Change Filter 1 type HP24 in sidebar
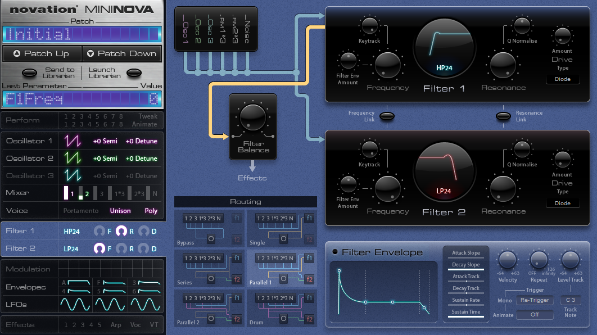597x335 pixels. [71, 231]
